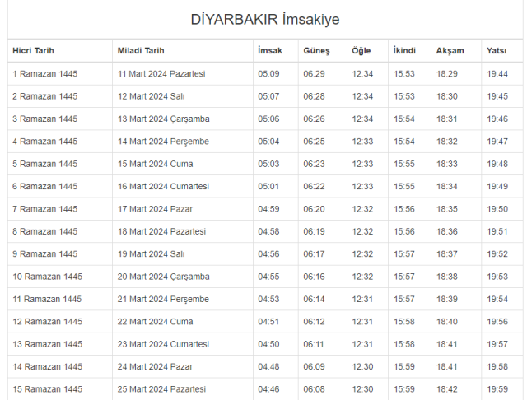Click Güneş time 06:29
Image resolution: width=527 pixels, height=400 pixels.
[314, 74]
